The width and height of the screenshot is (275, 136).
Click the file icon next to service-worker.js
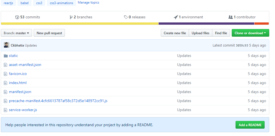pyautogui.click(x=5, y=110)
